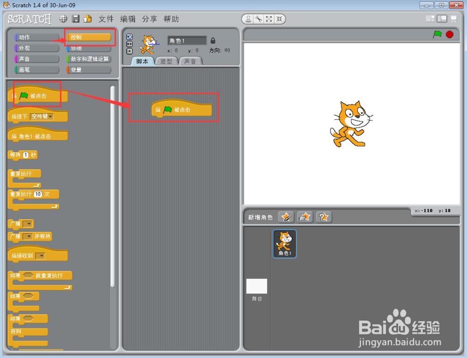Switch to the 造型 tab
The height and width of the screenshot is (358, 467).
pyautogui.click(x=166, y=61)
